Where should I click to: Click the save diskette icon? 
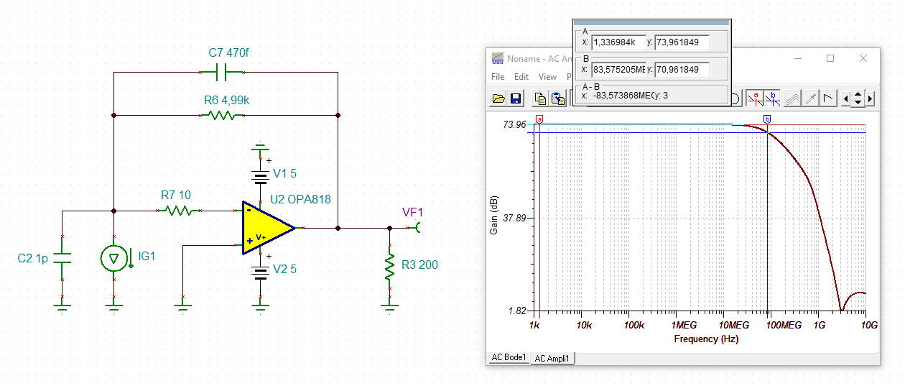click(x=515, y=98)
